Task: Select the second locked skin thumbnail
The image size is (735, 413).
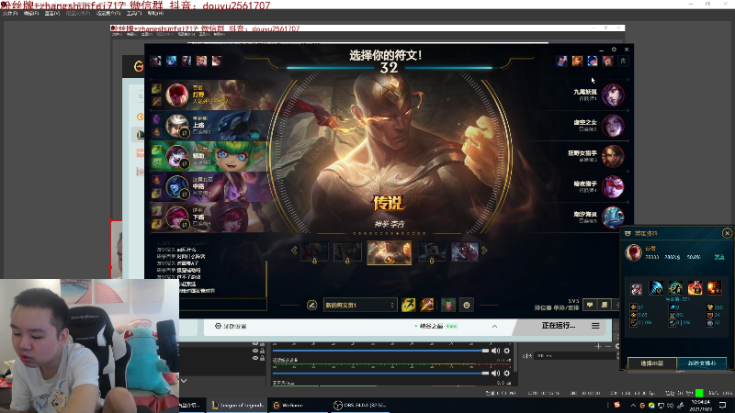Action: (x=347, y=252)
